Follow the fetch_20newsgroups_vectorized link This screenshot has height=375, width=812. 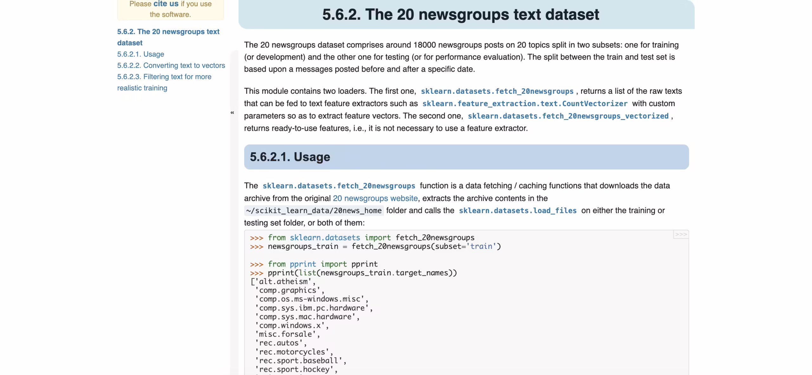(x=568, y=116)
